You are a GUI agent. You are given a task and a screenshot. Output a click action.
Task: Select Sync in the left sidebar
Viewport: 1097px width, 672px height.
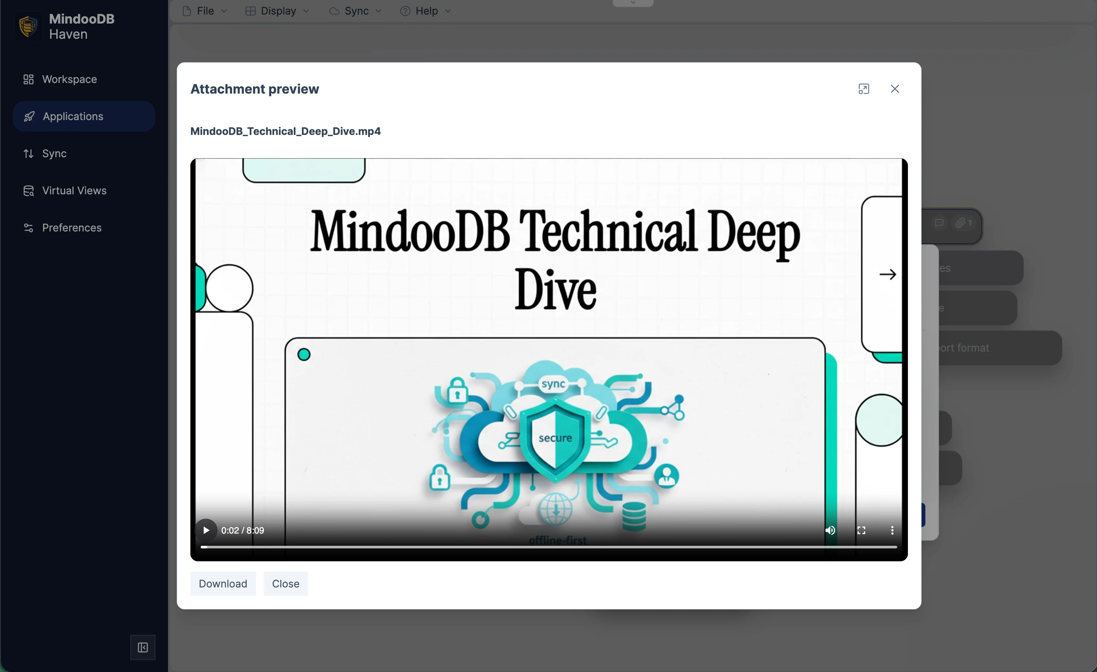pos(53,153)
